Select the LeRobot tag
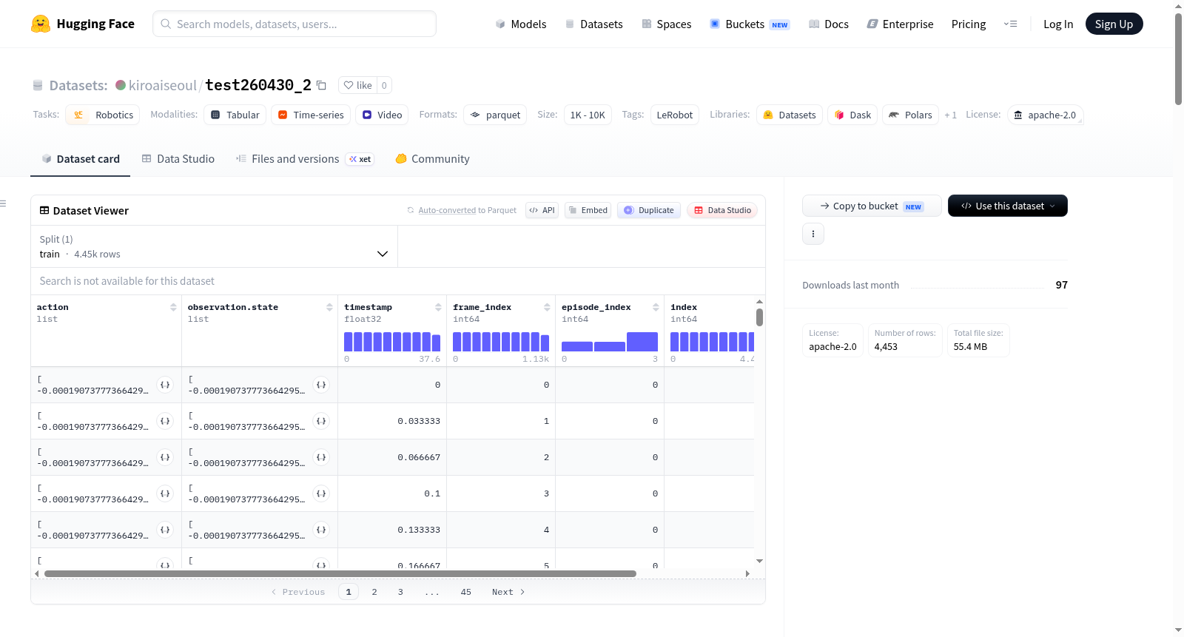The image size is (1184, 637). pos(675,115)
